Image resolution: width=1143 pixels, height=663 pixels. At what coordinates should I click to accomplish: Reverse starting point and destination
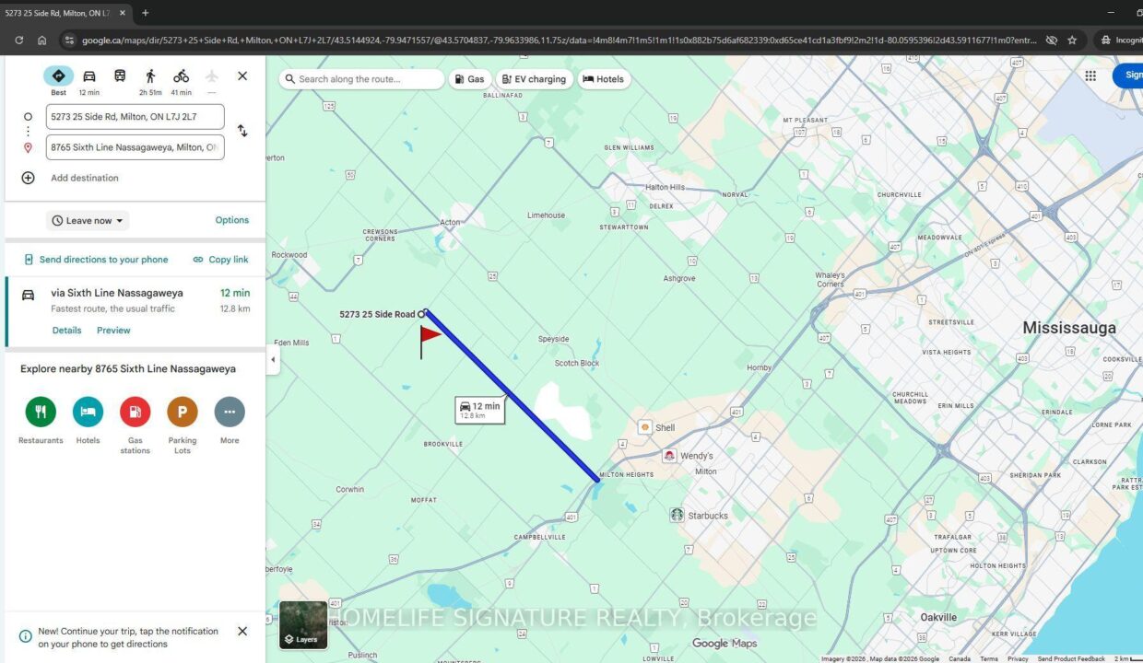(242, 131)
